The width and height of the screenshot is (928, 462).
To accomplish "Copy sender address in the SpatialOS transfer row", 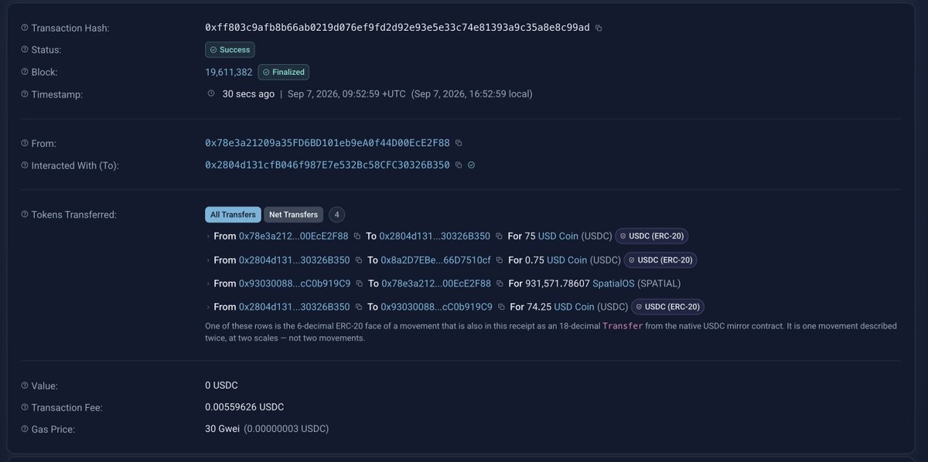I will [359, 284].
